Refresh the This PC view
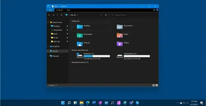This screenshot has width=206, height=106. 106,15
